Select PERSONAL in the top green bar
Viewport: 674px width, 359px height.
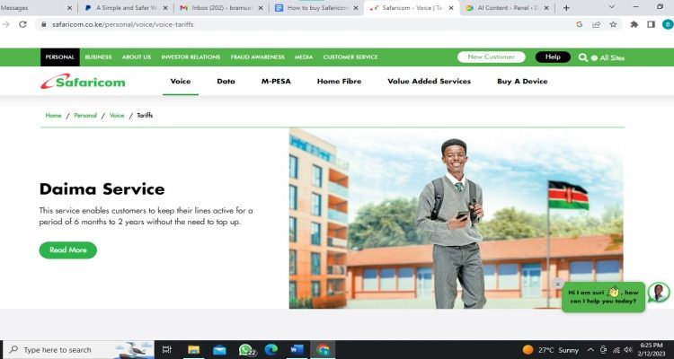coord(59,57)
